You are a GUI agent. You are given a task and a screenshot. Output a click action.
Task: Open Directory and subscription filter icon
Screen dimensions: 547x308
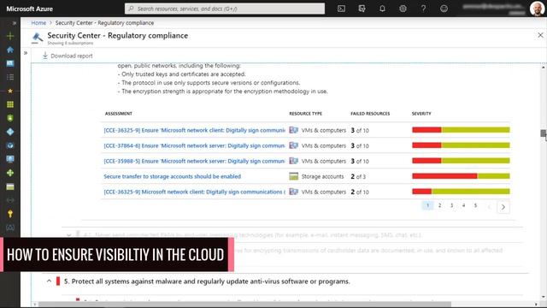pyautogui.click(x=362, y=9)
